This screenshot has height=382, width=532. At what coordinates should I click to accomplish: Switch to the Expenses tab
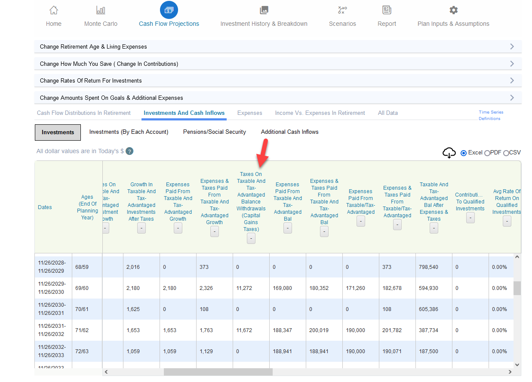[250, 113]
